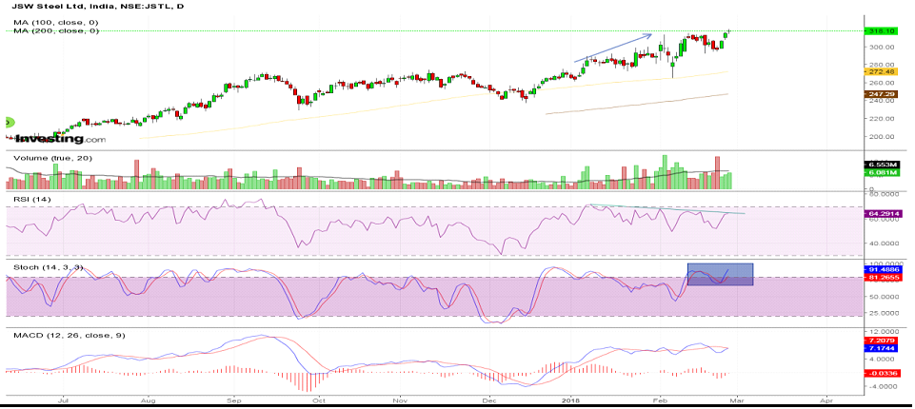The image size is (915, 409).
Task: Click the blue 7.1744 MACD value tag
Action: click(x=881, y=348)
